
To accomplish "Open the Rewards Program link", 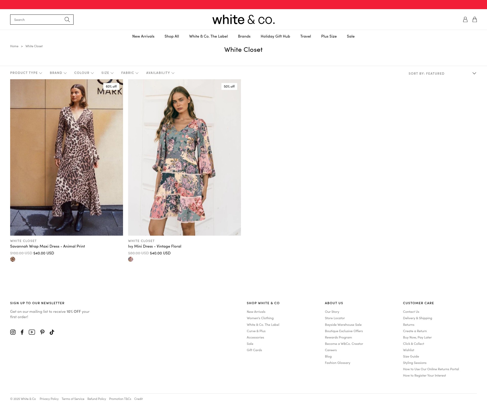I will [338, 337].
